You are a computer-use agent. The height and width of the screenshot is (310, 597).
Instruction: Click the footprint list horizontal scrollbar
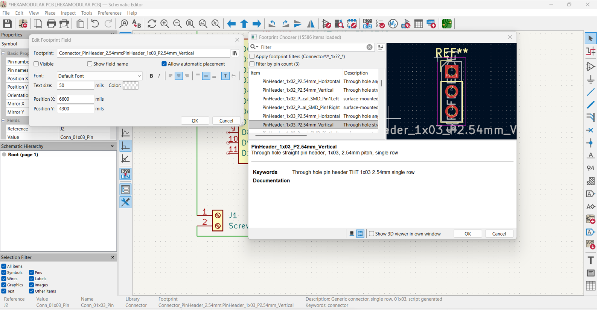281,135
